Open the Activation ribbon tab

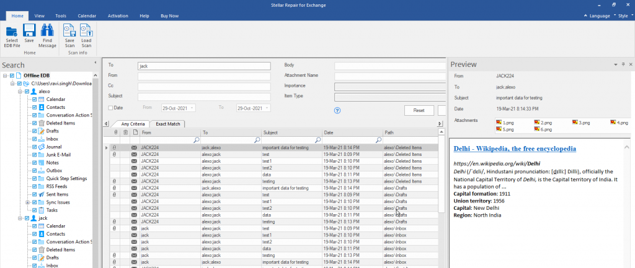point(118,15)
